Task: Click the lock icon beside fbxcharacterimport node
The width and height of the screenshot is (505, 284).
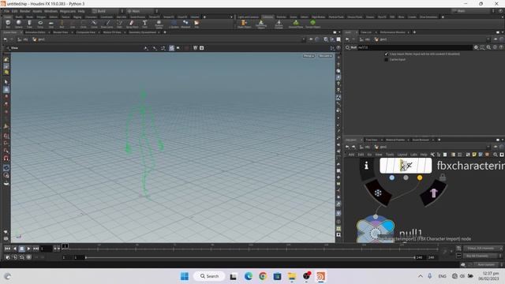Action: tap(443, 177)
